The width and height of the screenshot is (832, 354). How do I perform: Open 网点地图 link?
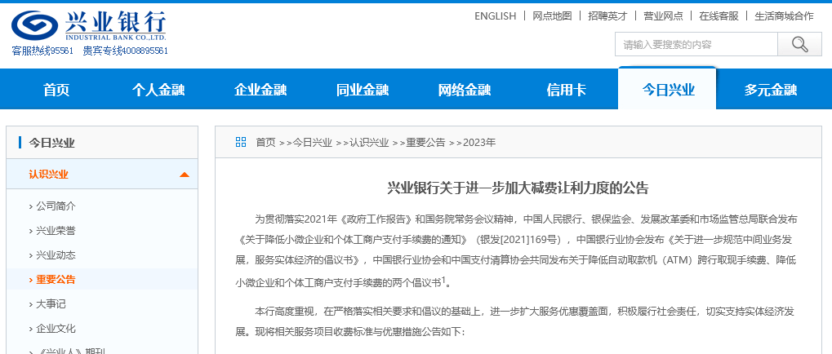click(x=552, y=15)
